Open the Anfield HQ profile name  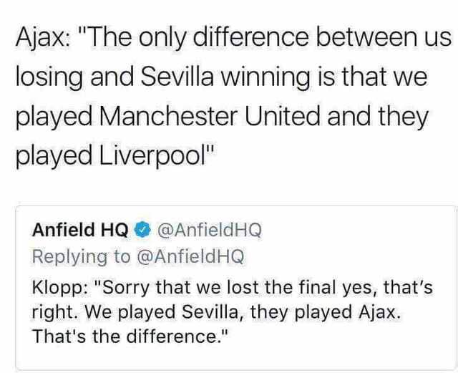(80, 230)
